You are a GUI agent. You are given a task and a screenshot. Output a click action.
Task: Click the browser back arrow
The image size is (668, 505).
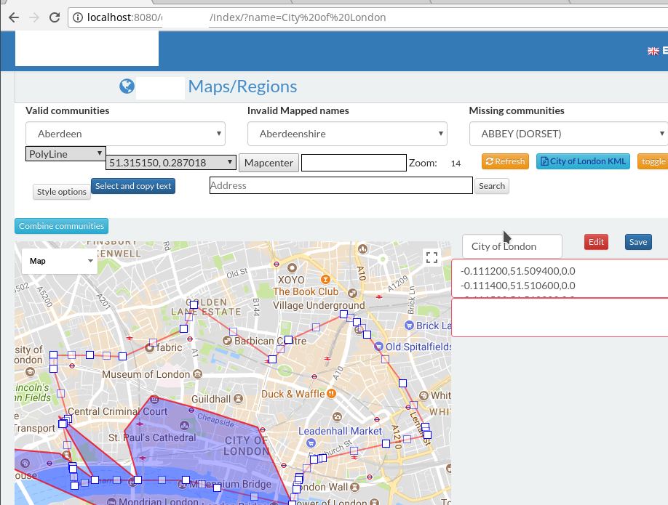(x=13, y=17)
